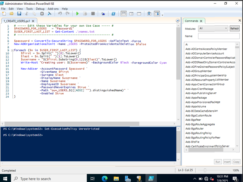This screenshot has width=243, height=182.
Task: Adjust the zoom slider at 100%
Action: click(x=205, y=170)
